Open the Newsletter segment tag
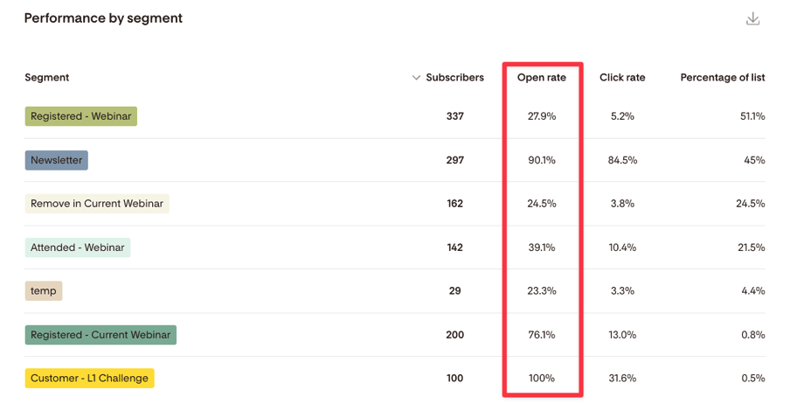Screen dimensions: 790x404 click(x=57, y=160)
